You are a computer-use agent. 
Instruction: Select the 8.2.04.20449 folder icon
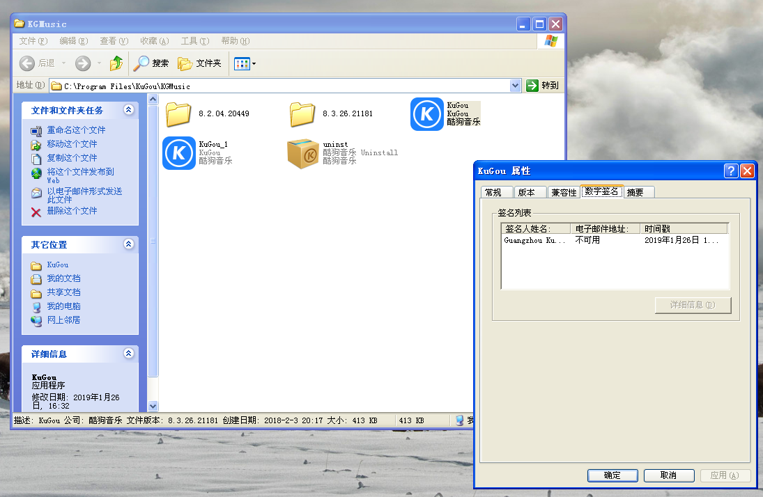[178, 113]
